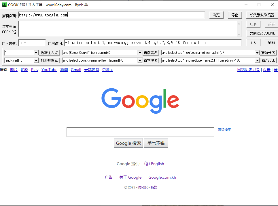Click the 注入 inject button

(x=253, y=43)
